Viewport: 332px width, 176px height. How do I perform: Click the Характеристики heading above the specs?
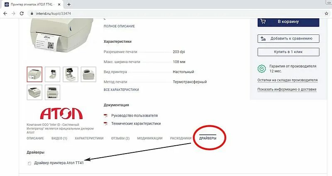click(x=117, y=42)
